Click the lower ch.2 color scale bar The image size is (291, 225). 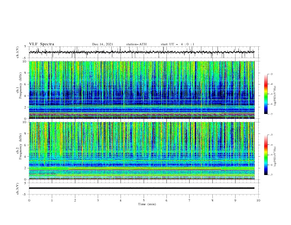point(266,155)
